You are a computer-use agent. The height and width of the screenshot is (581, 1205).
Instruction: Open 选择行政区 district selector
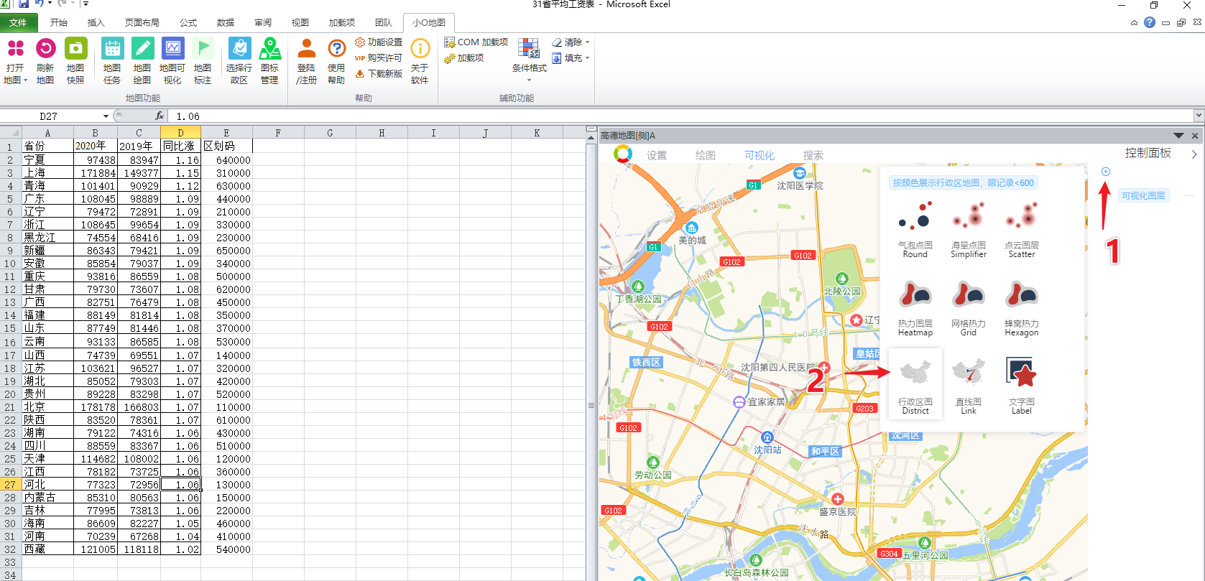[x=239, y=62]
